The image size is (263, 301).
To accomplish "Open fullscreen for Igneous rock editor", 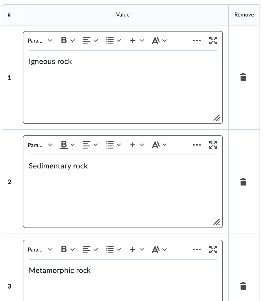I will point(213,41).
